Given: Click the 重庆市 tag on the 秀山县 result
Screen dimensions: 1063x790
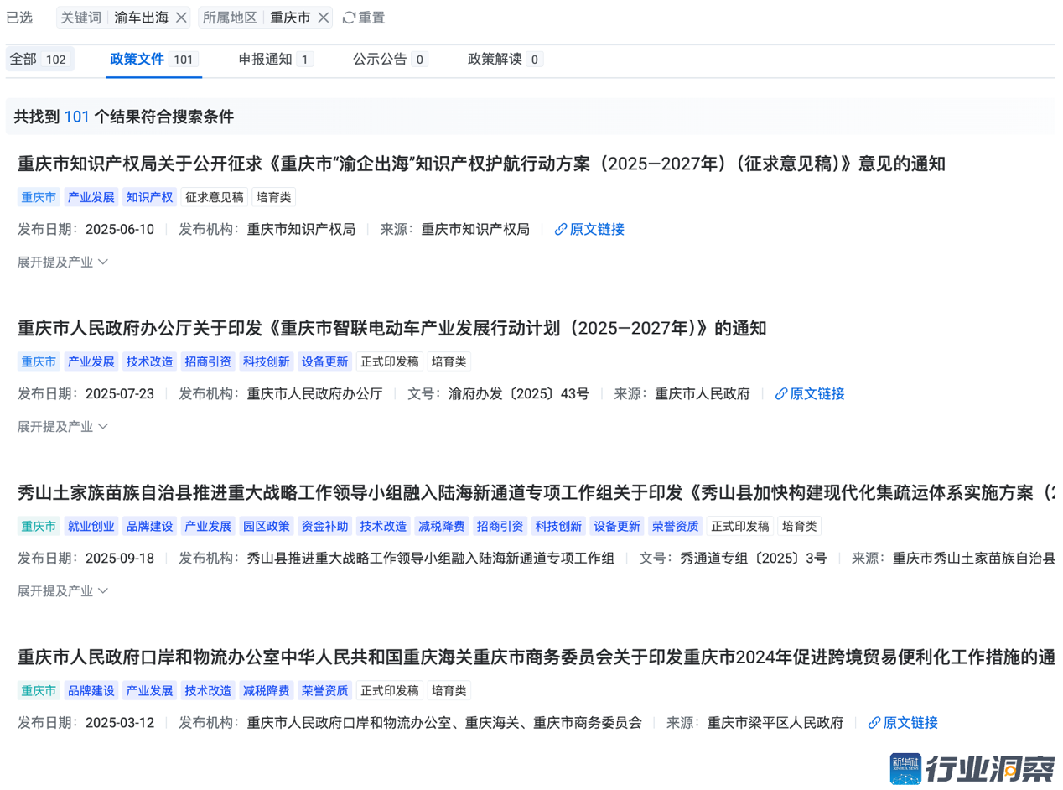Looking at the screenshot, I should pyautogui.click(x=38, y=526).
